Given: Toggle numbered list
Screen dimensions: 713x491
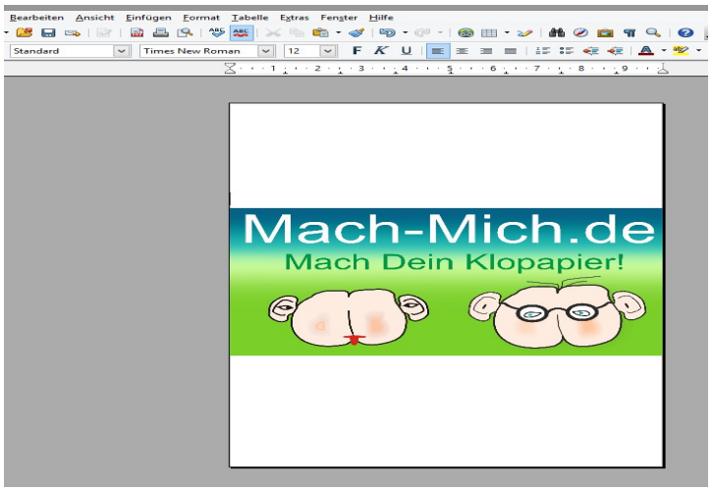Looking at the screenshot, I should point(542,51).
